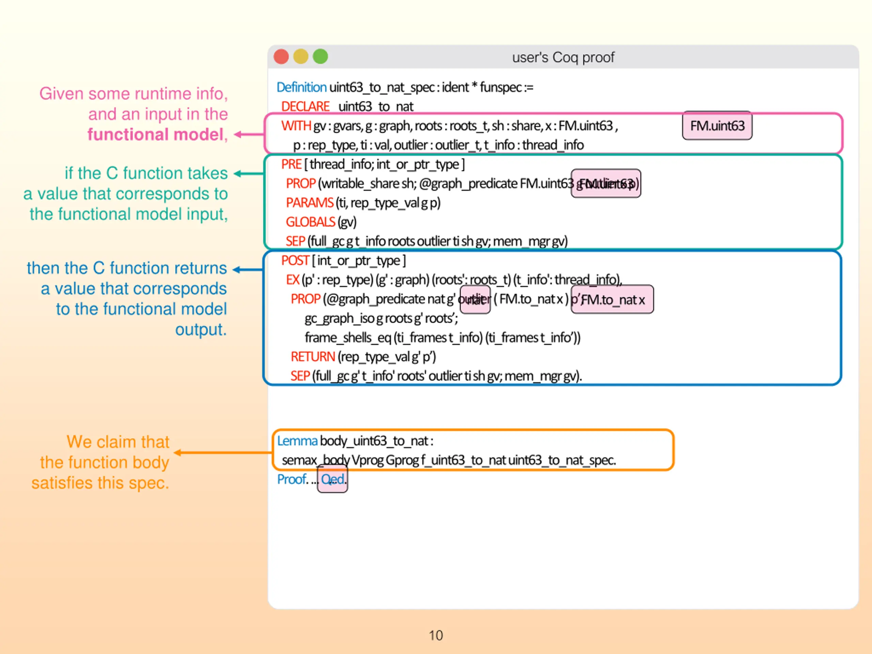Close the user's Coq proof window

pyautogui.click(x=281, y=56)
